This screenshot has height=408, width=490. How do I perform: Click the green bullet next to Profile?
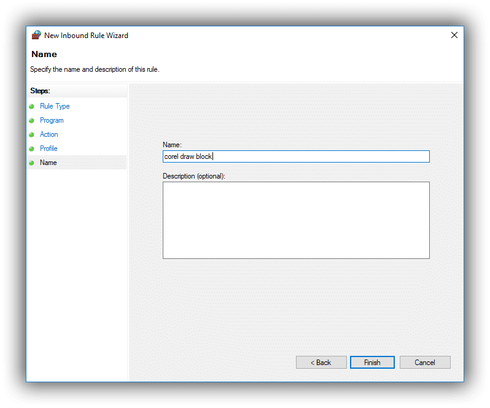[31, 148]
